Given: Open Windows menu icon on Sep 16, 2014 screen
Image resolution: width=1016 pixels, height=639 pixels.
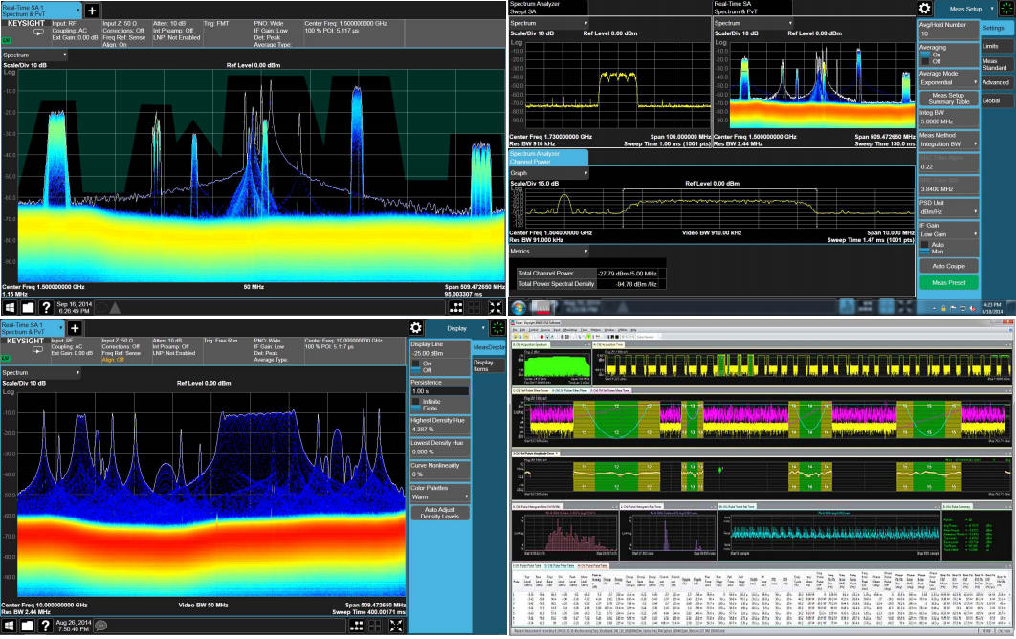Looking at the screenshot, I should pos(10,307).
